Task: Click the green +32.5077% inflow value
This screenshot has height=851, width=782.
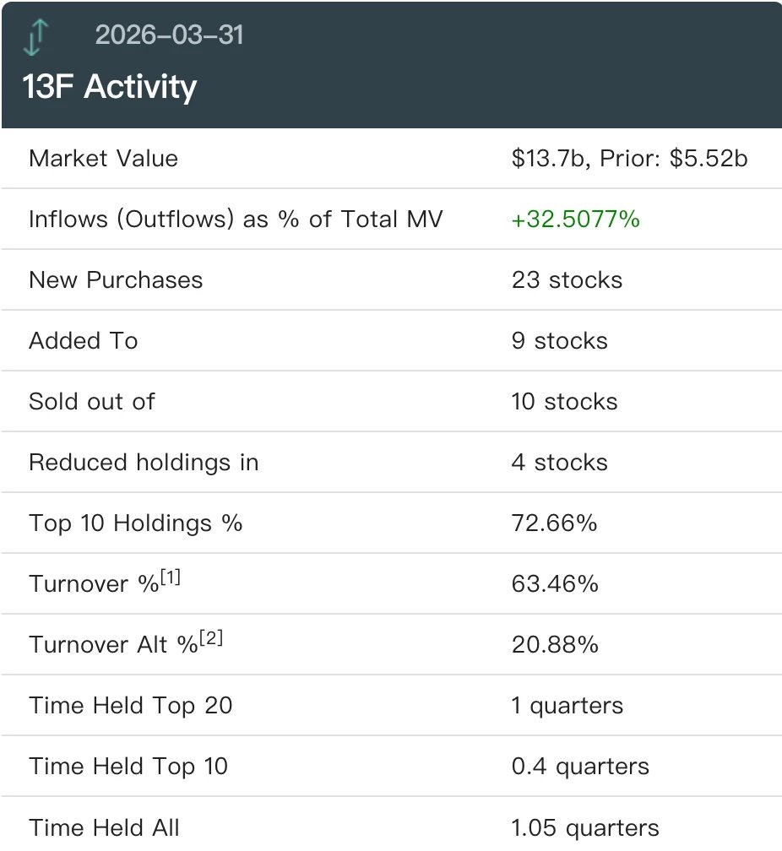Action: tap(576, 220)
